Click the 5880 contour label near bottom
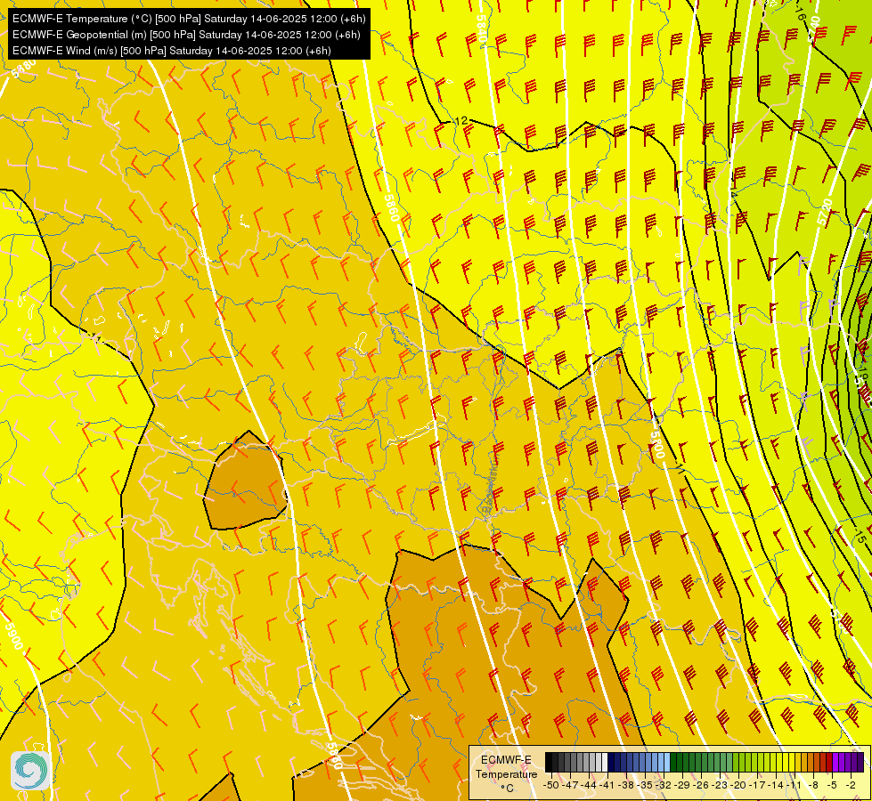 335,756
